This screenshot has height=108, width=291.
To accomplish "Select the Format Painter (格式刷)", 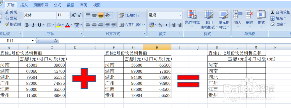I will click(x=13, y=24).
